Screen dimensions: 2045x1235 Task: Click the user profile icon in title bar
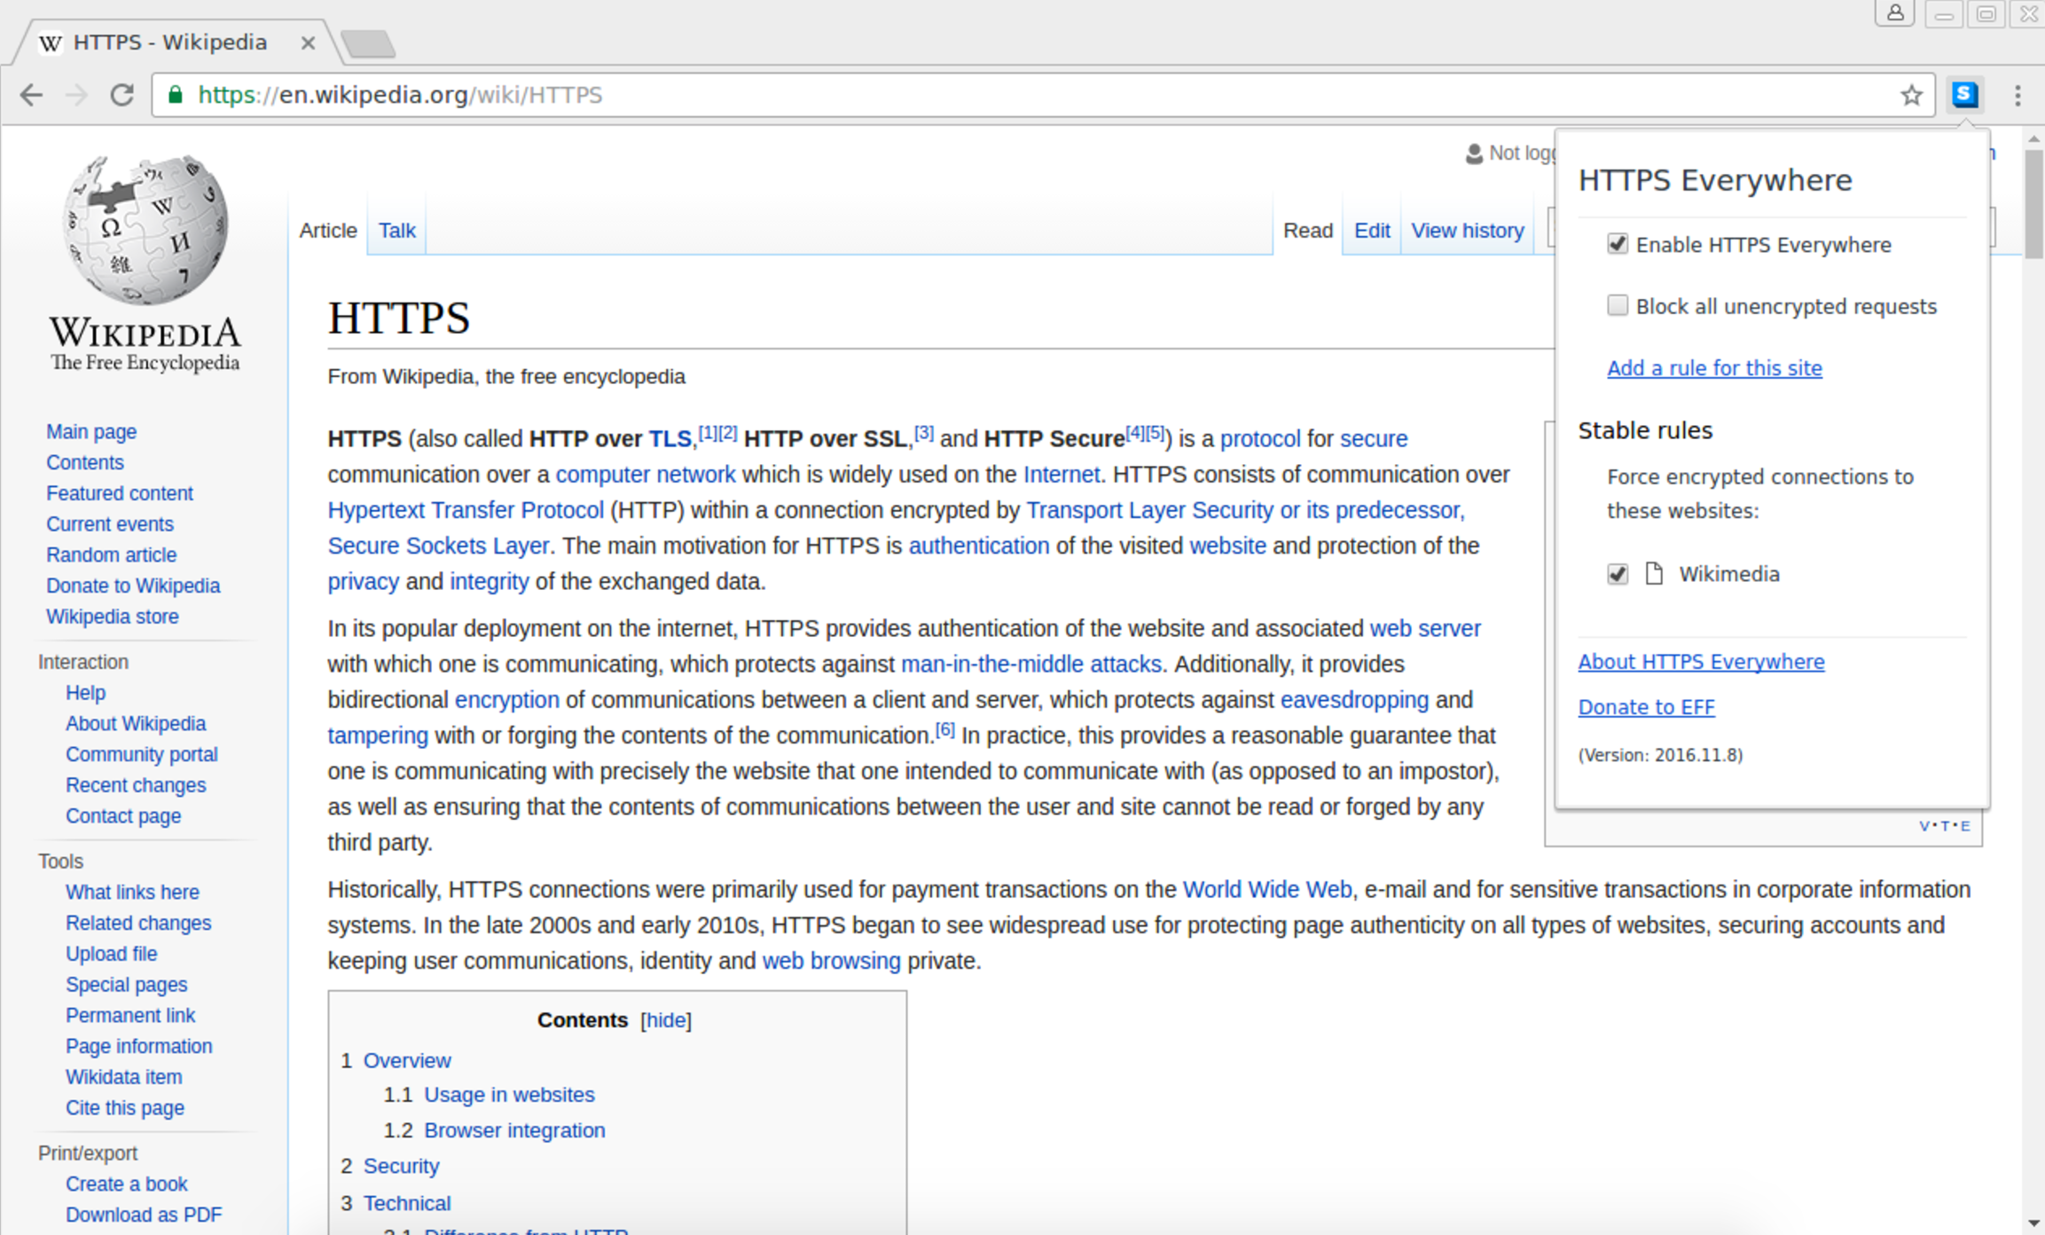pyautogui.click(x=1894, y=13)
